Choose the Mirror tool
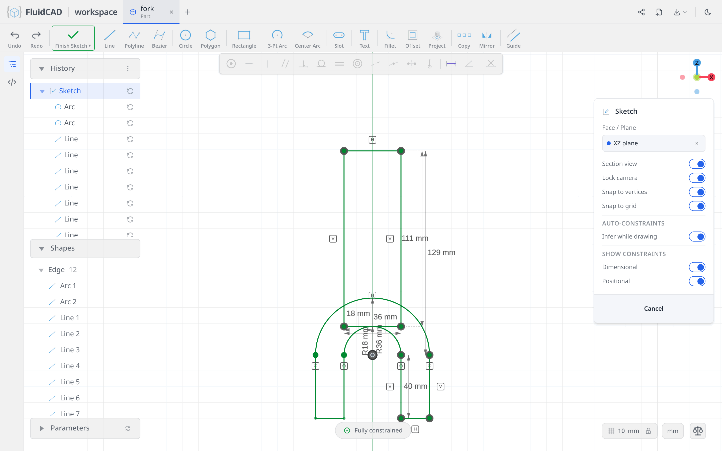Screen dimensions: 722x451 pyautogui.click(x=487, y=39)
